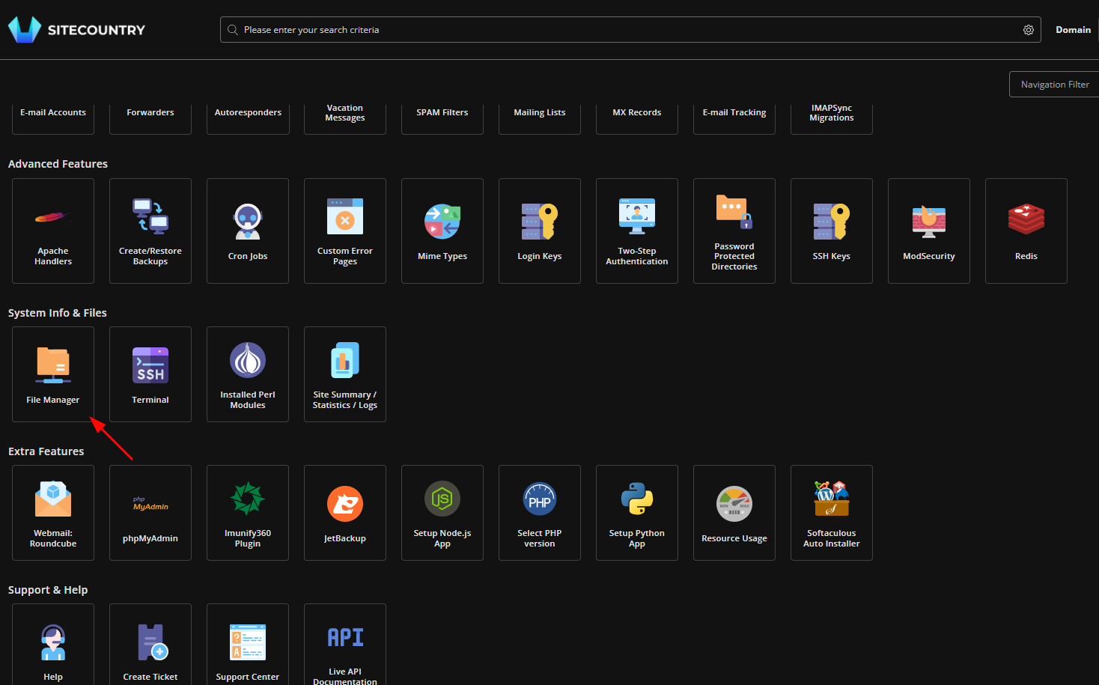The width and height of the screenshot is (1099, 685).
Task: Open Setup Node.js App
Action: point(442,513)
